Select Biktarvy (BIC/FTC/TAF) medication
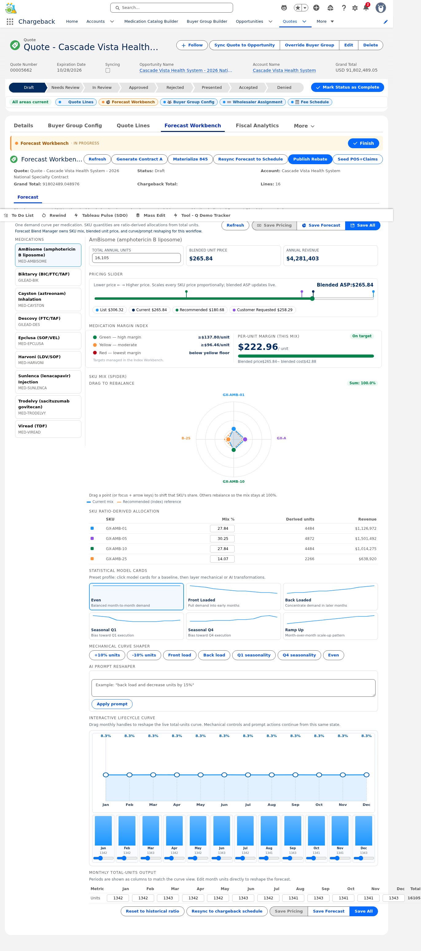 [48, 277]
